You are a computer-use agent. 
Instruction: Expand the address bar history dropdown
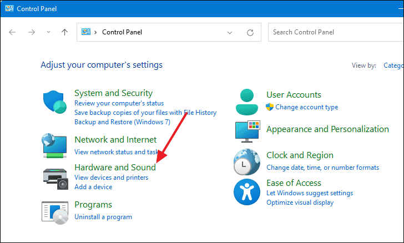tap(230, 33)
